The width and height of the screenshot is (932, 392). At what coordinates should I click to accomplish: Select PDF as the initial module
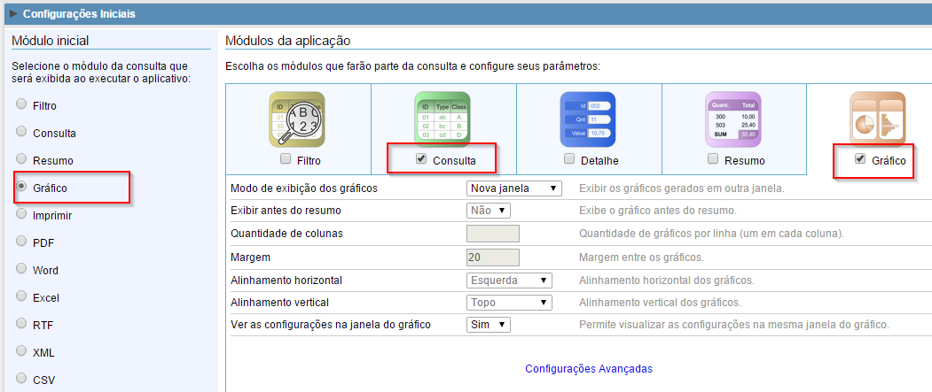(21, 241)
